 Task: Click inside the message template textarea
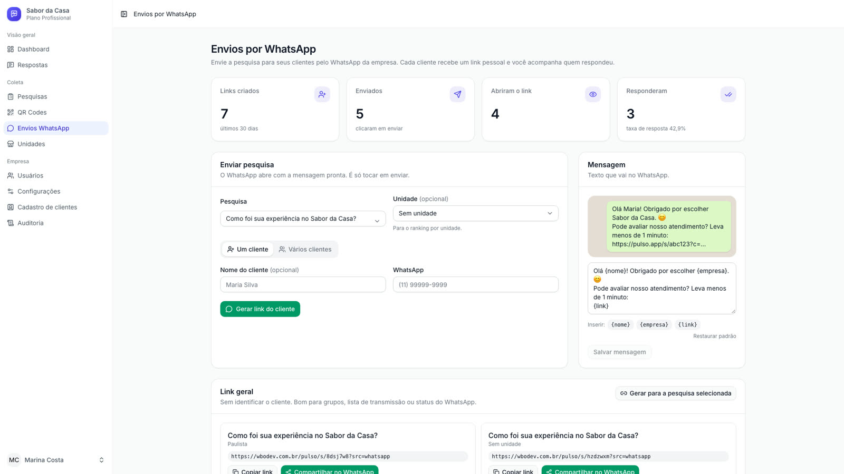point(661,288)
